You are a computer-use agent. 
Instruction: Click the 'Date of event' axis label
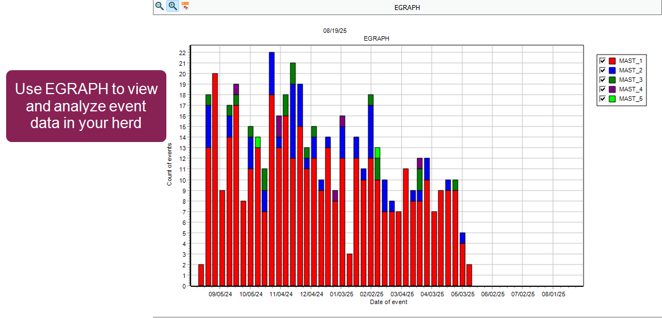click(388, 302)
